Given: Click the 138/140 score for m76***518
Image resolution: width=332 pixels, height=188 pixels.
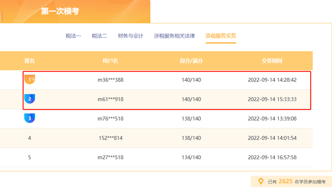Looking at the screenshot, I should [x=191, y=119].
